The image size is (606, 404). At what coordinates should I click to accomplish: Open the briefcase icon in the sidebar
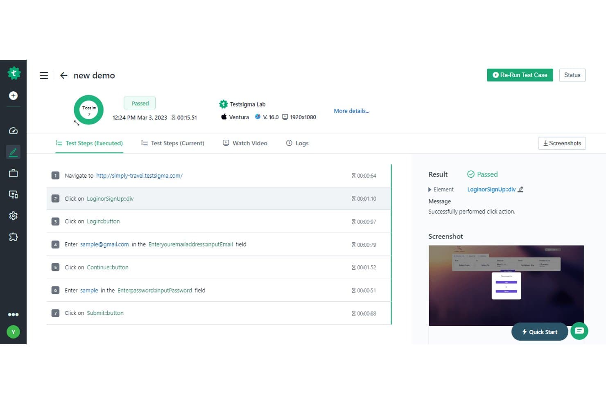[14, 173]
